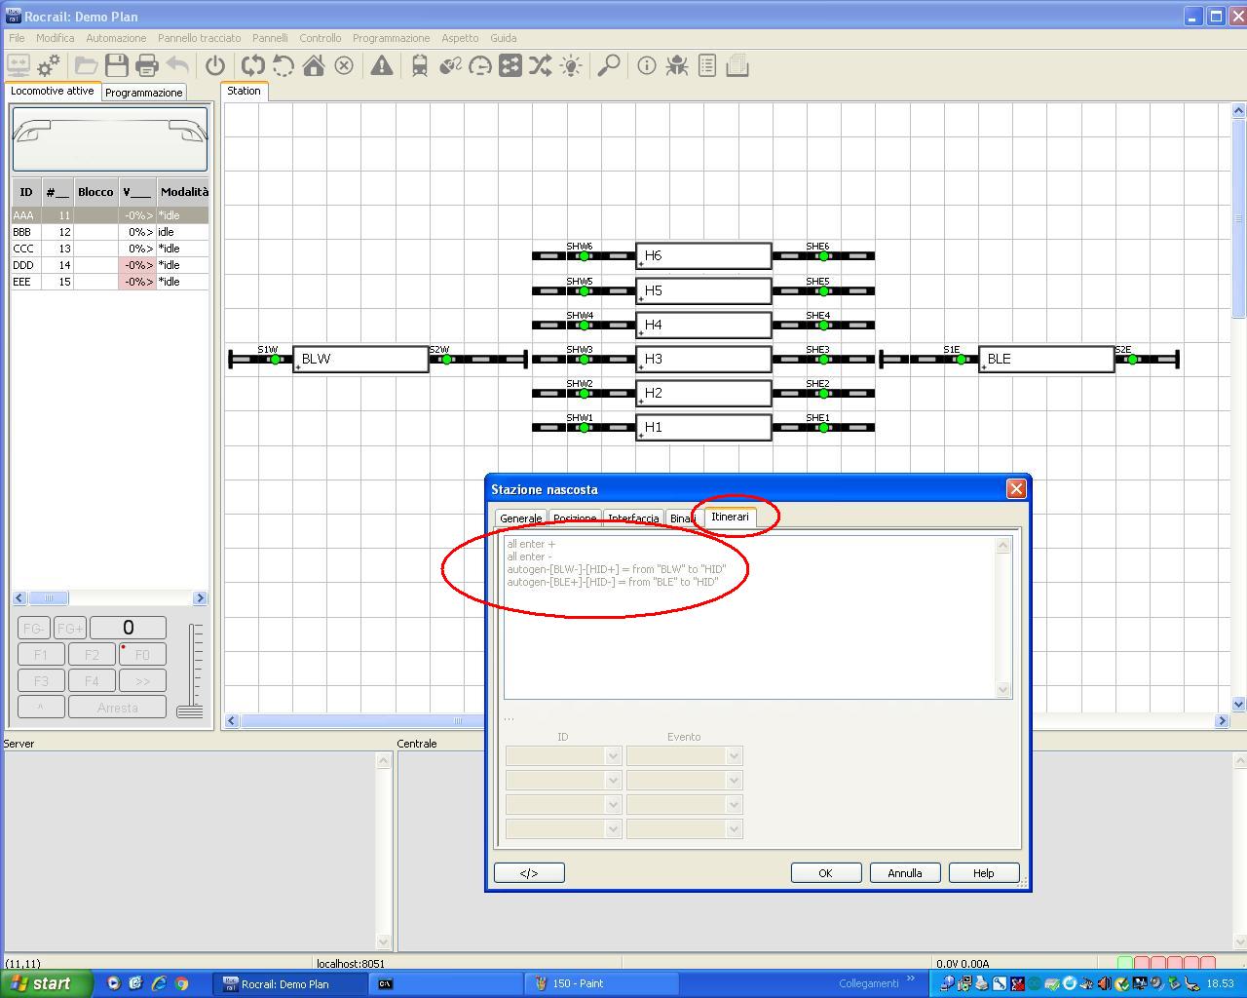Open bottom Evento dropdown in dialog

(684, 829)
